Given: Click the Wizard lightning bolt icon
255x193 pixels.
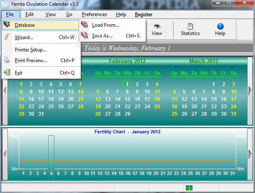Looking at the screenshot, I should click(x=7, y=37).
